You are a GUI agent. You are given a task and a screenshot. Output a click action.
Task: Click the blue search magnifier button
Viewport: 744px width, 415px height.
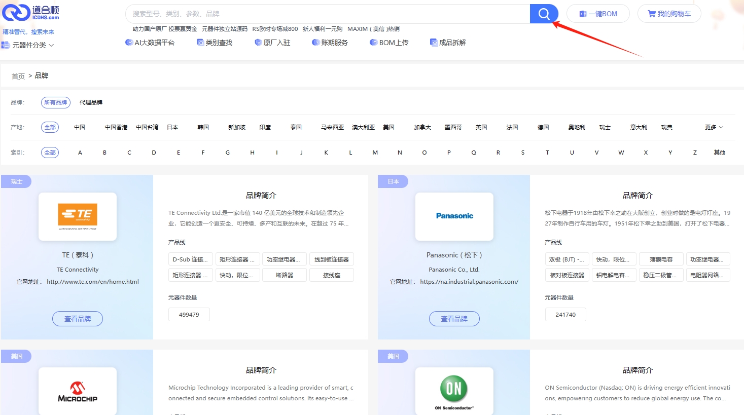click(544, 14)
